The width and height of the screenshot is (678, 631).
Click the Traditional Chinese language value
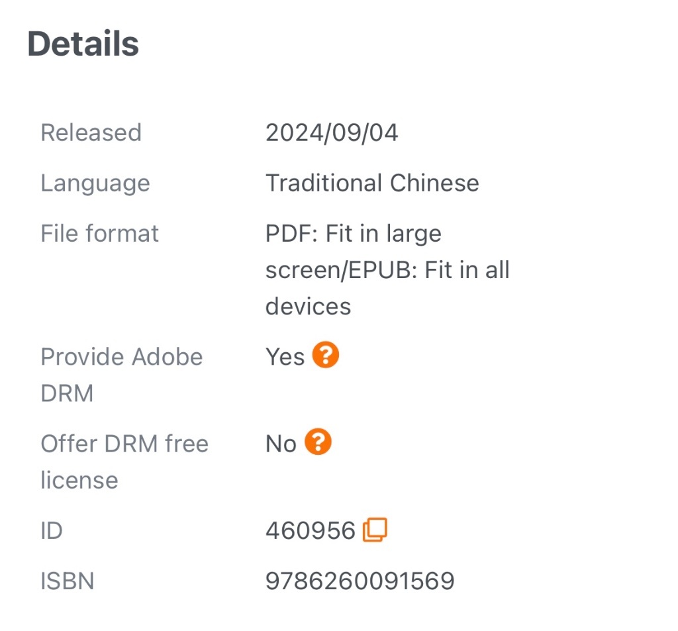372,183
